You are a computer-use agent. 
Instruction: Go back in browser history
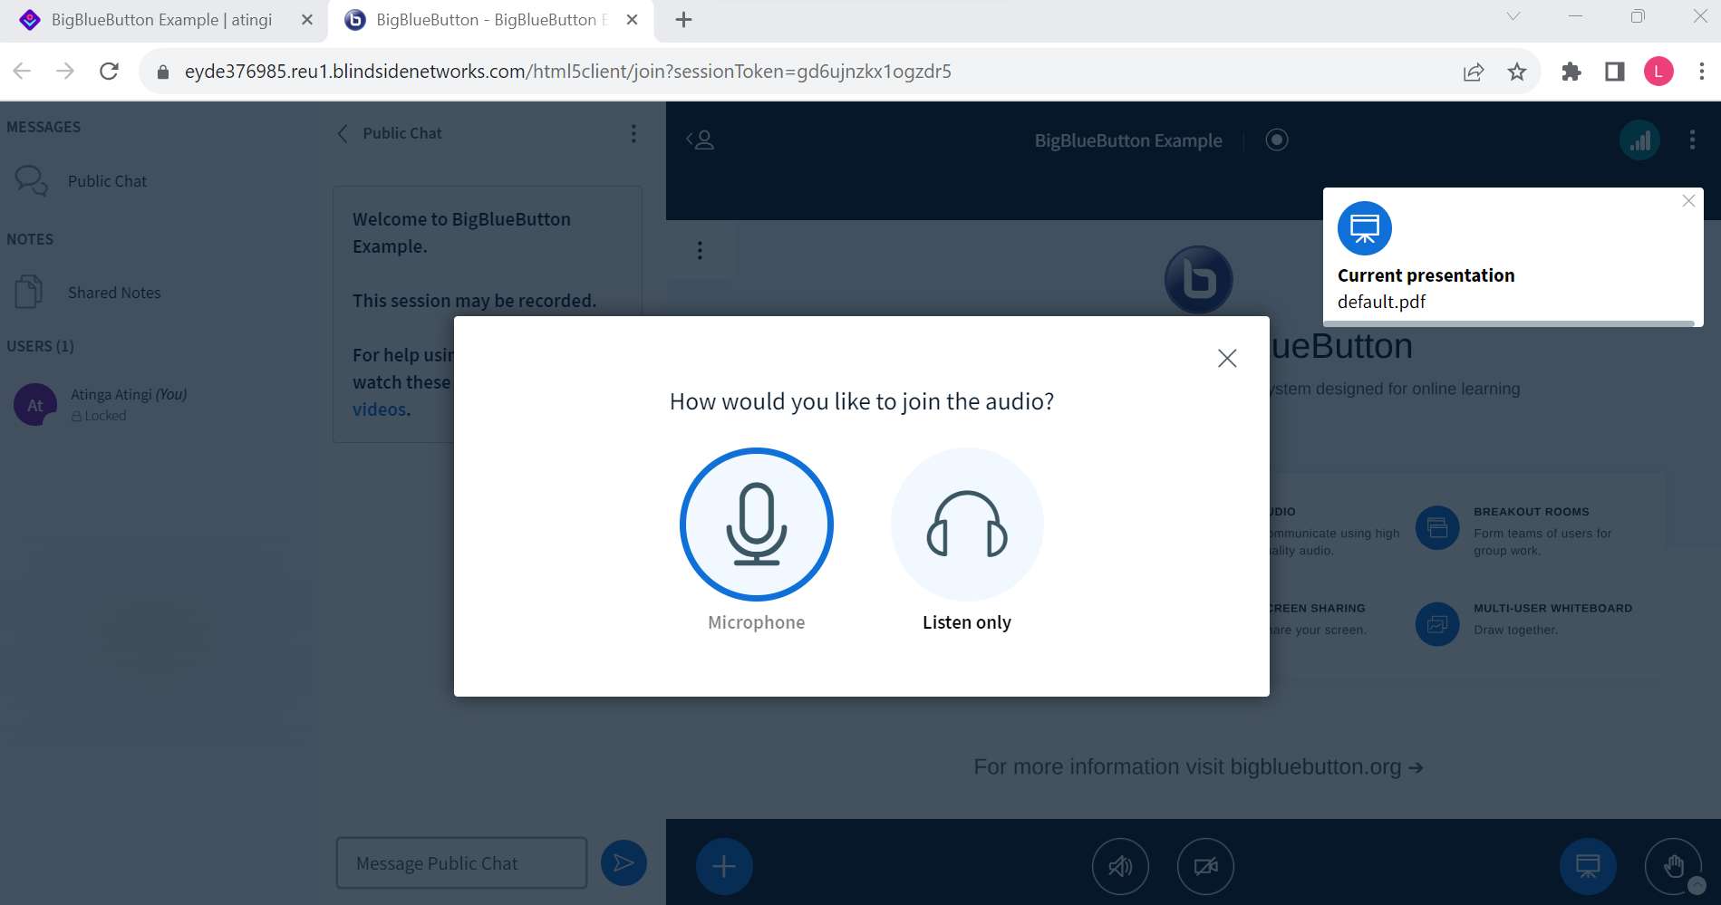[x=23, y=72]
